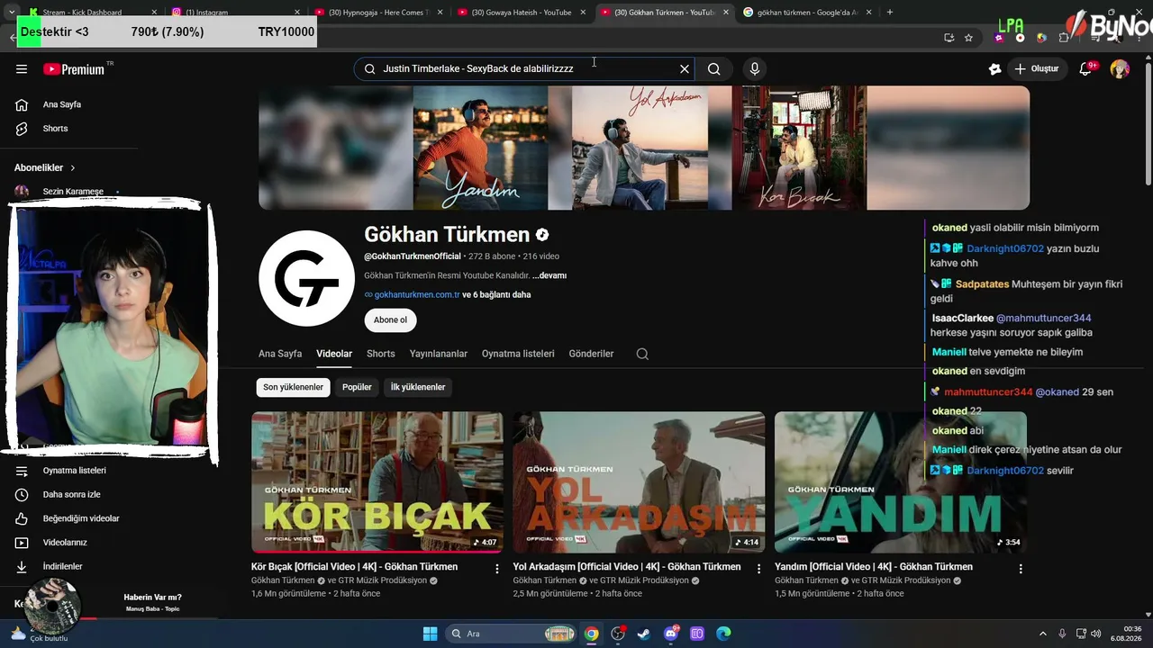Select the Son yüklenenler filter chip
The height and width of the screenshot is (648, 1153).
pos(293,387)
